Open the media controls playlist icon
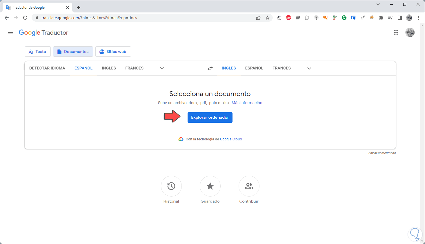The width and height of the screenshot is (425, 244). click(391, 18)
